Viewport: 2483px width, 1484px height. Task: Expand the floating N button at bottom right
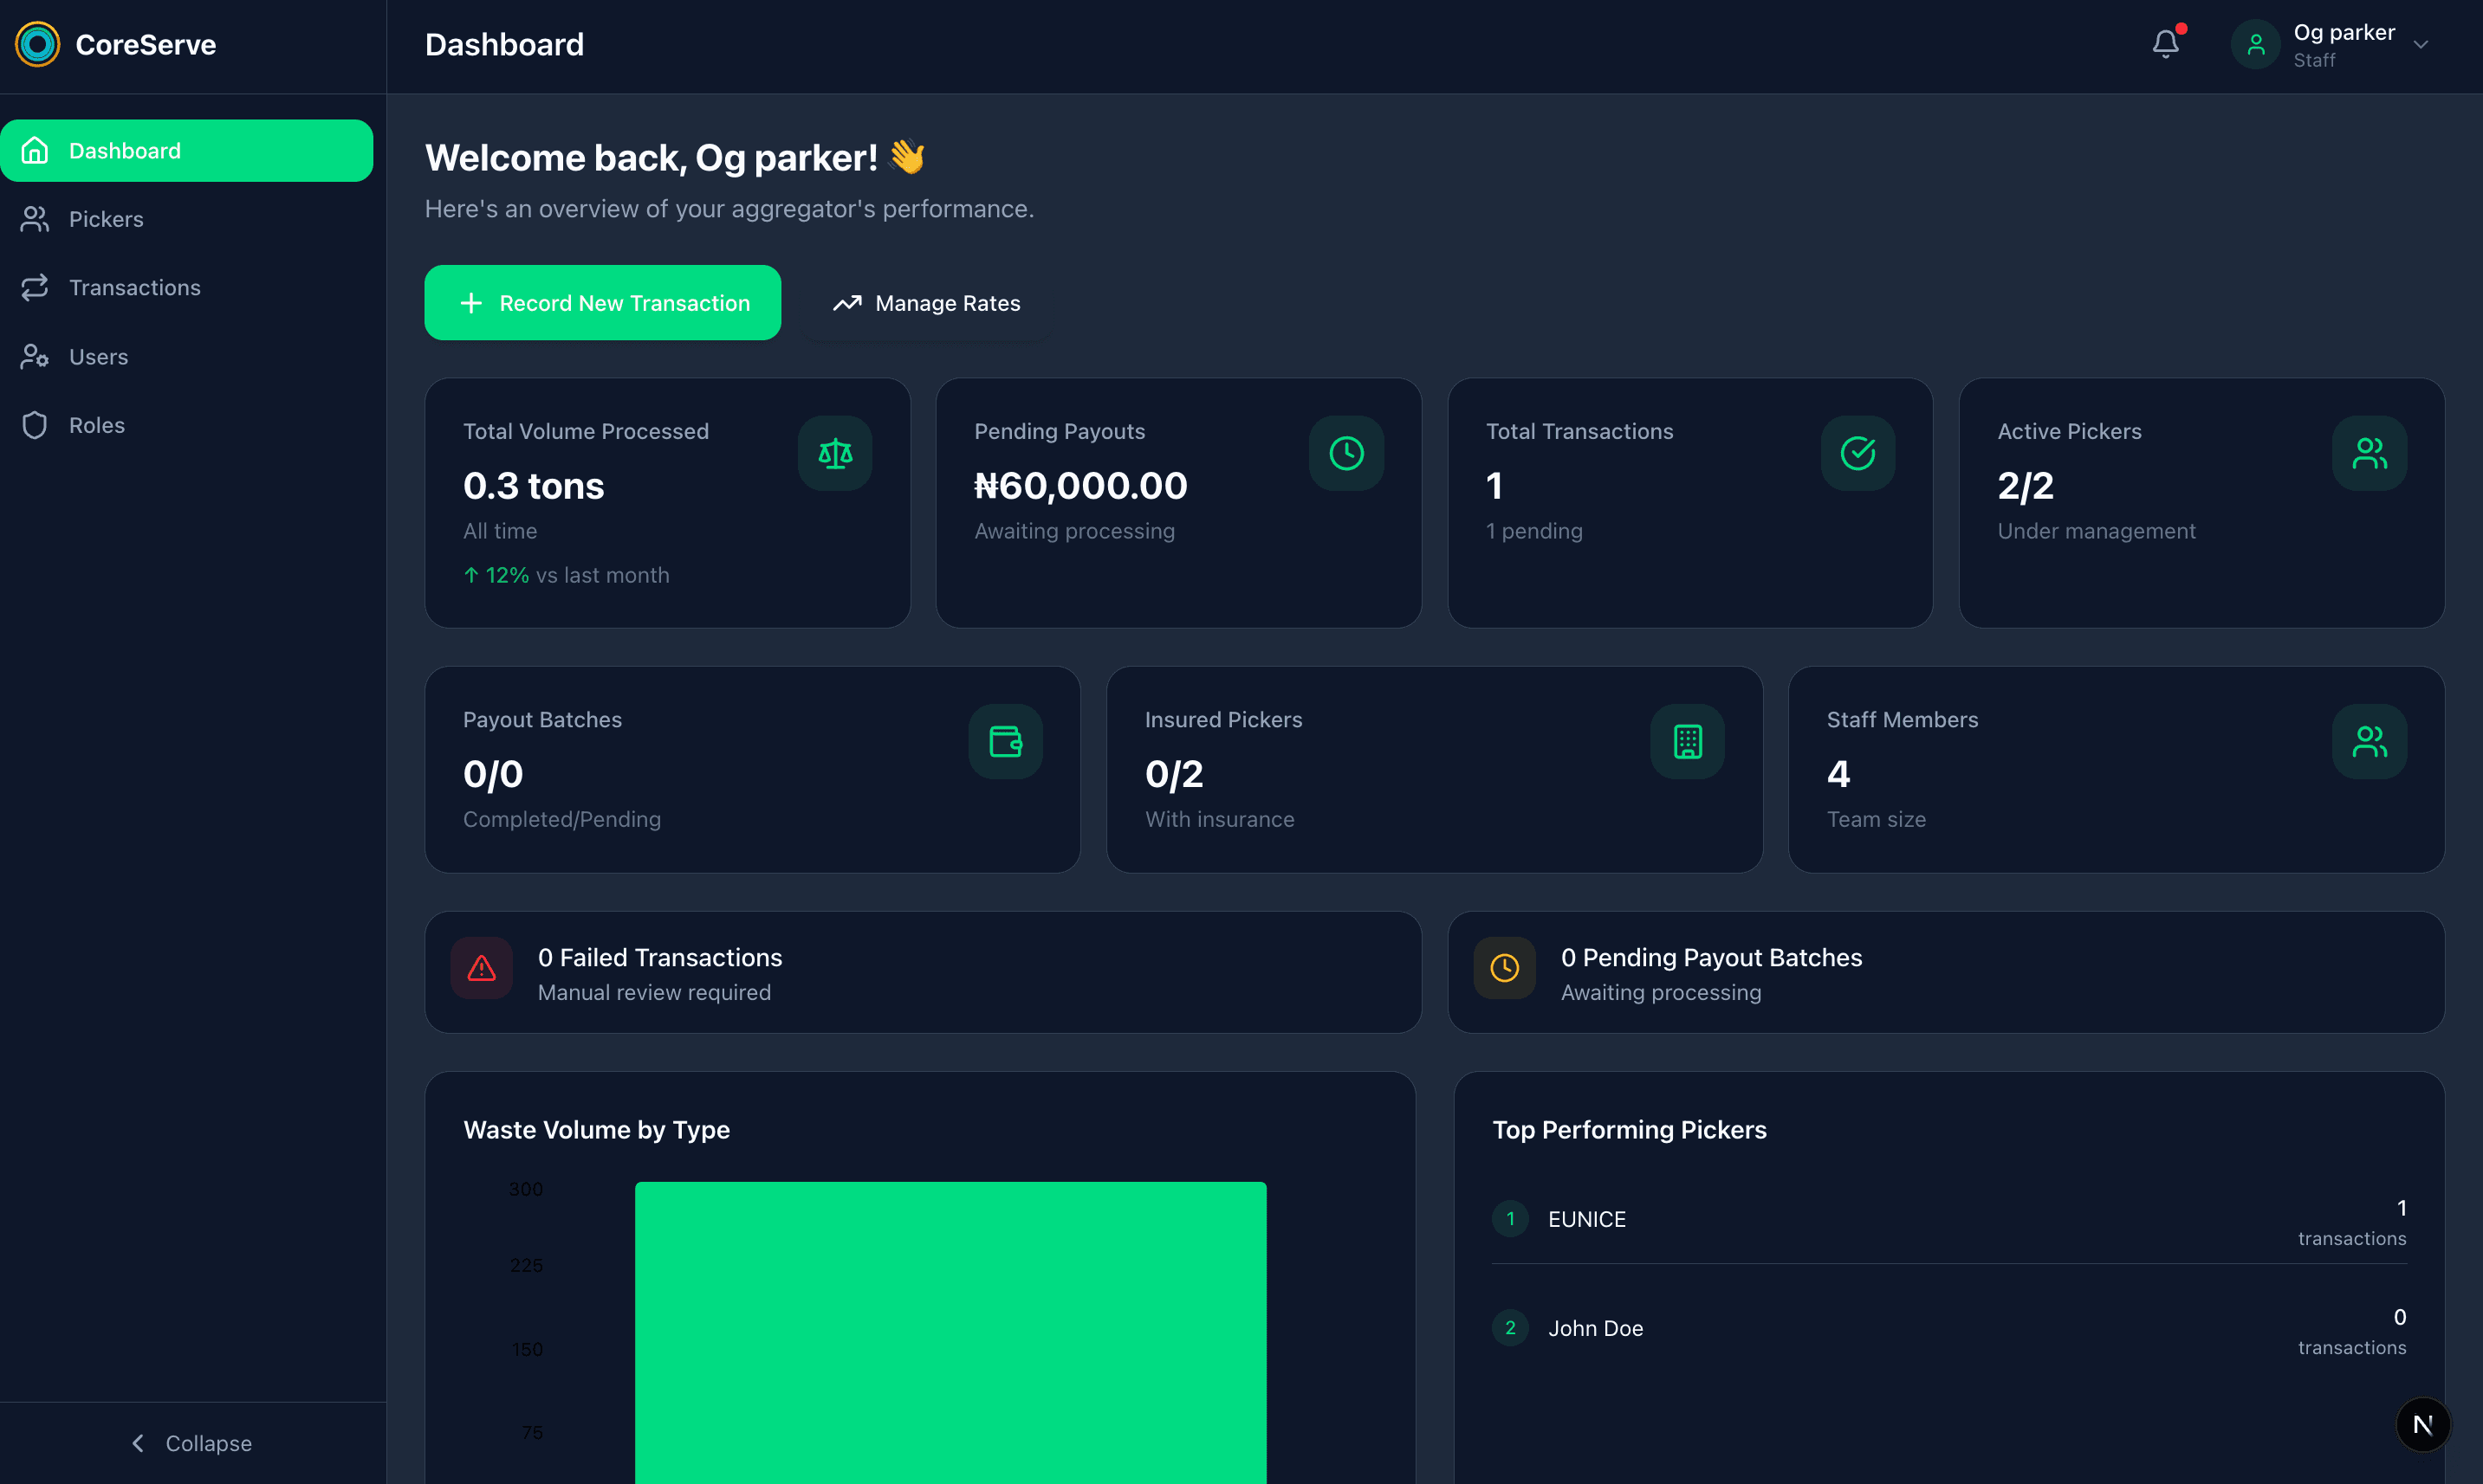pos(2424,1424)
